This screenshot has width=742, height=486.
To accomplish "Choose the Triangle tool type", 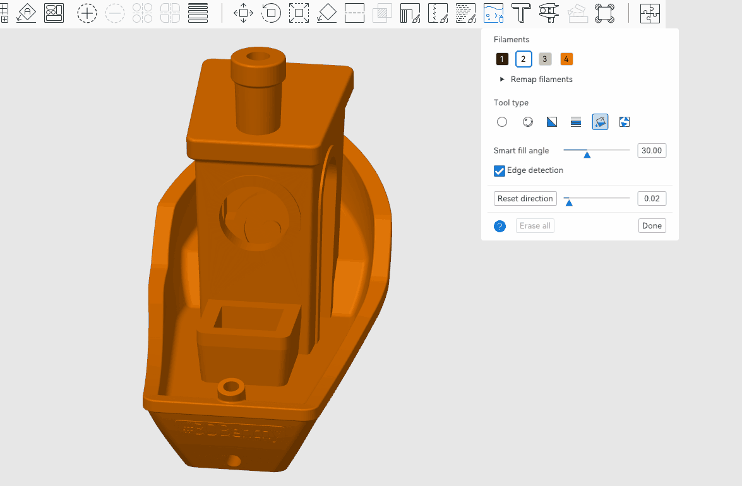I will point(552,122).
